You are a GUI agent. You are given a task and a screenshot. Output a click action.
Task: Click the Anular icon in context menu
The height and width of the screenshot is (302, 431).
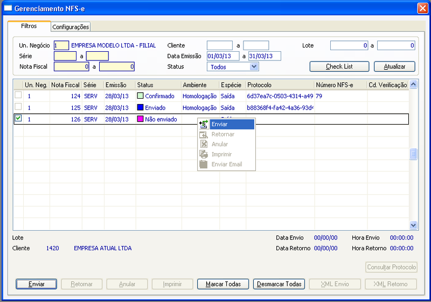pos(204,144)
